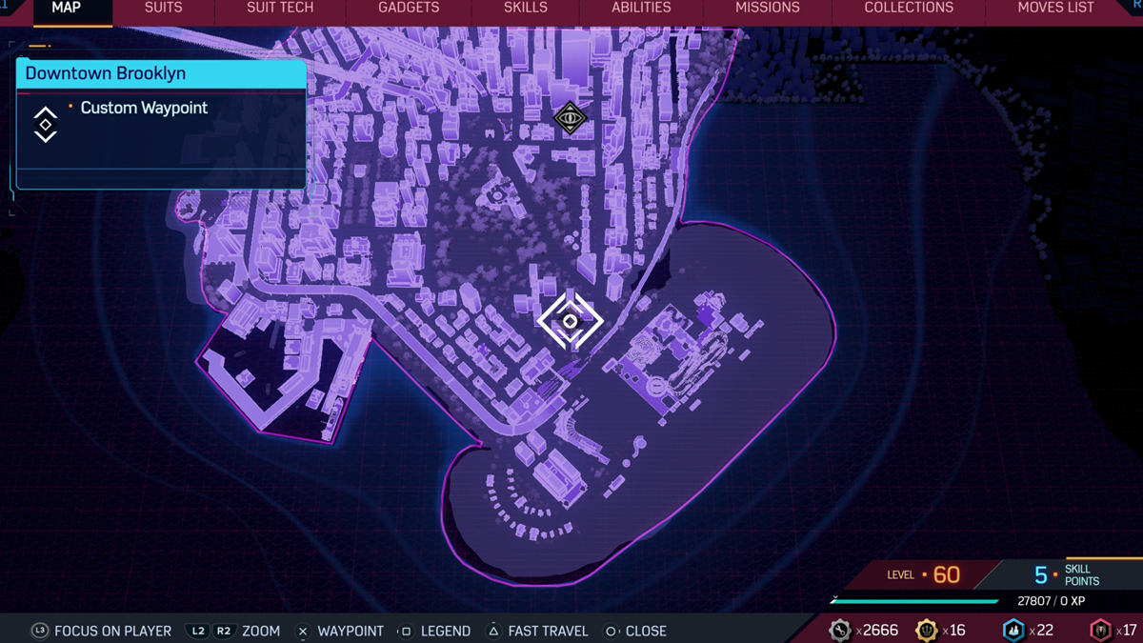1143x643 pixels.
Task: Click the tech parts gear icon
Action: pos(839,630)
